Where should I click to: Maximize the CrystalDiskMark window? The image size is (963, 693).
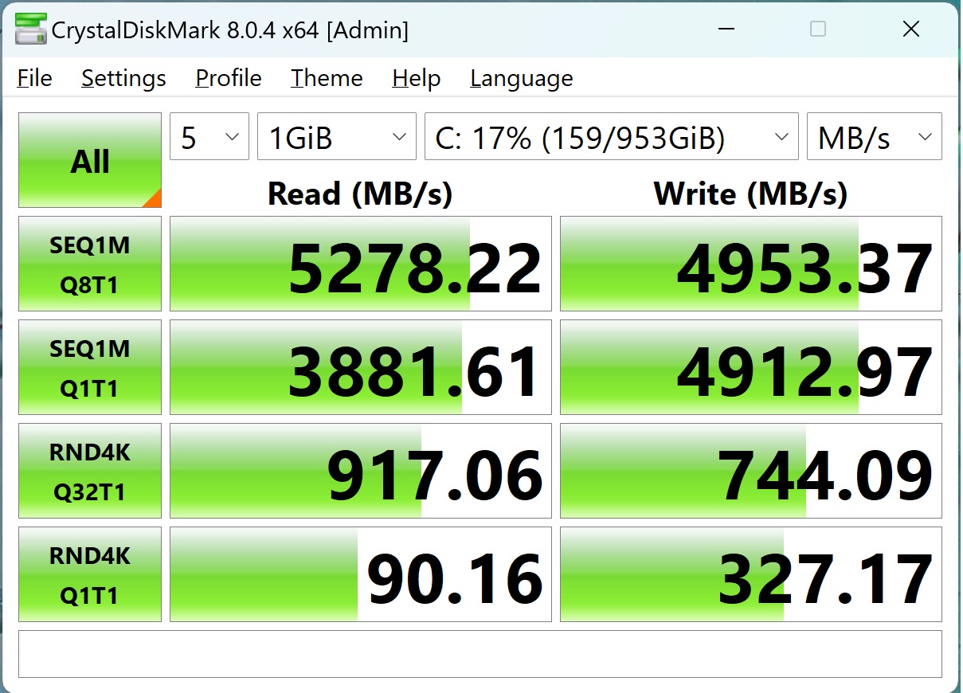(x=818, y=30)
